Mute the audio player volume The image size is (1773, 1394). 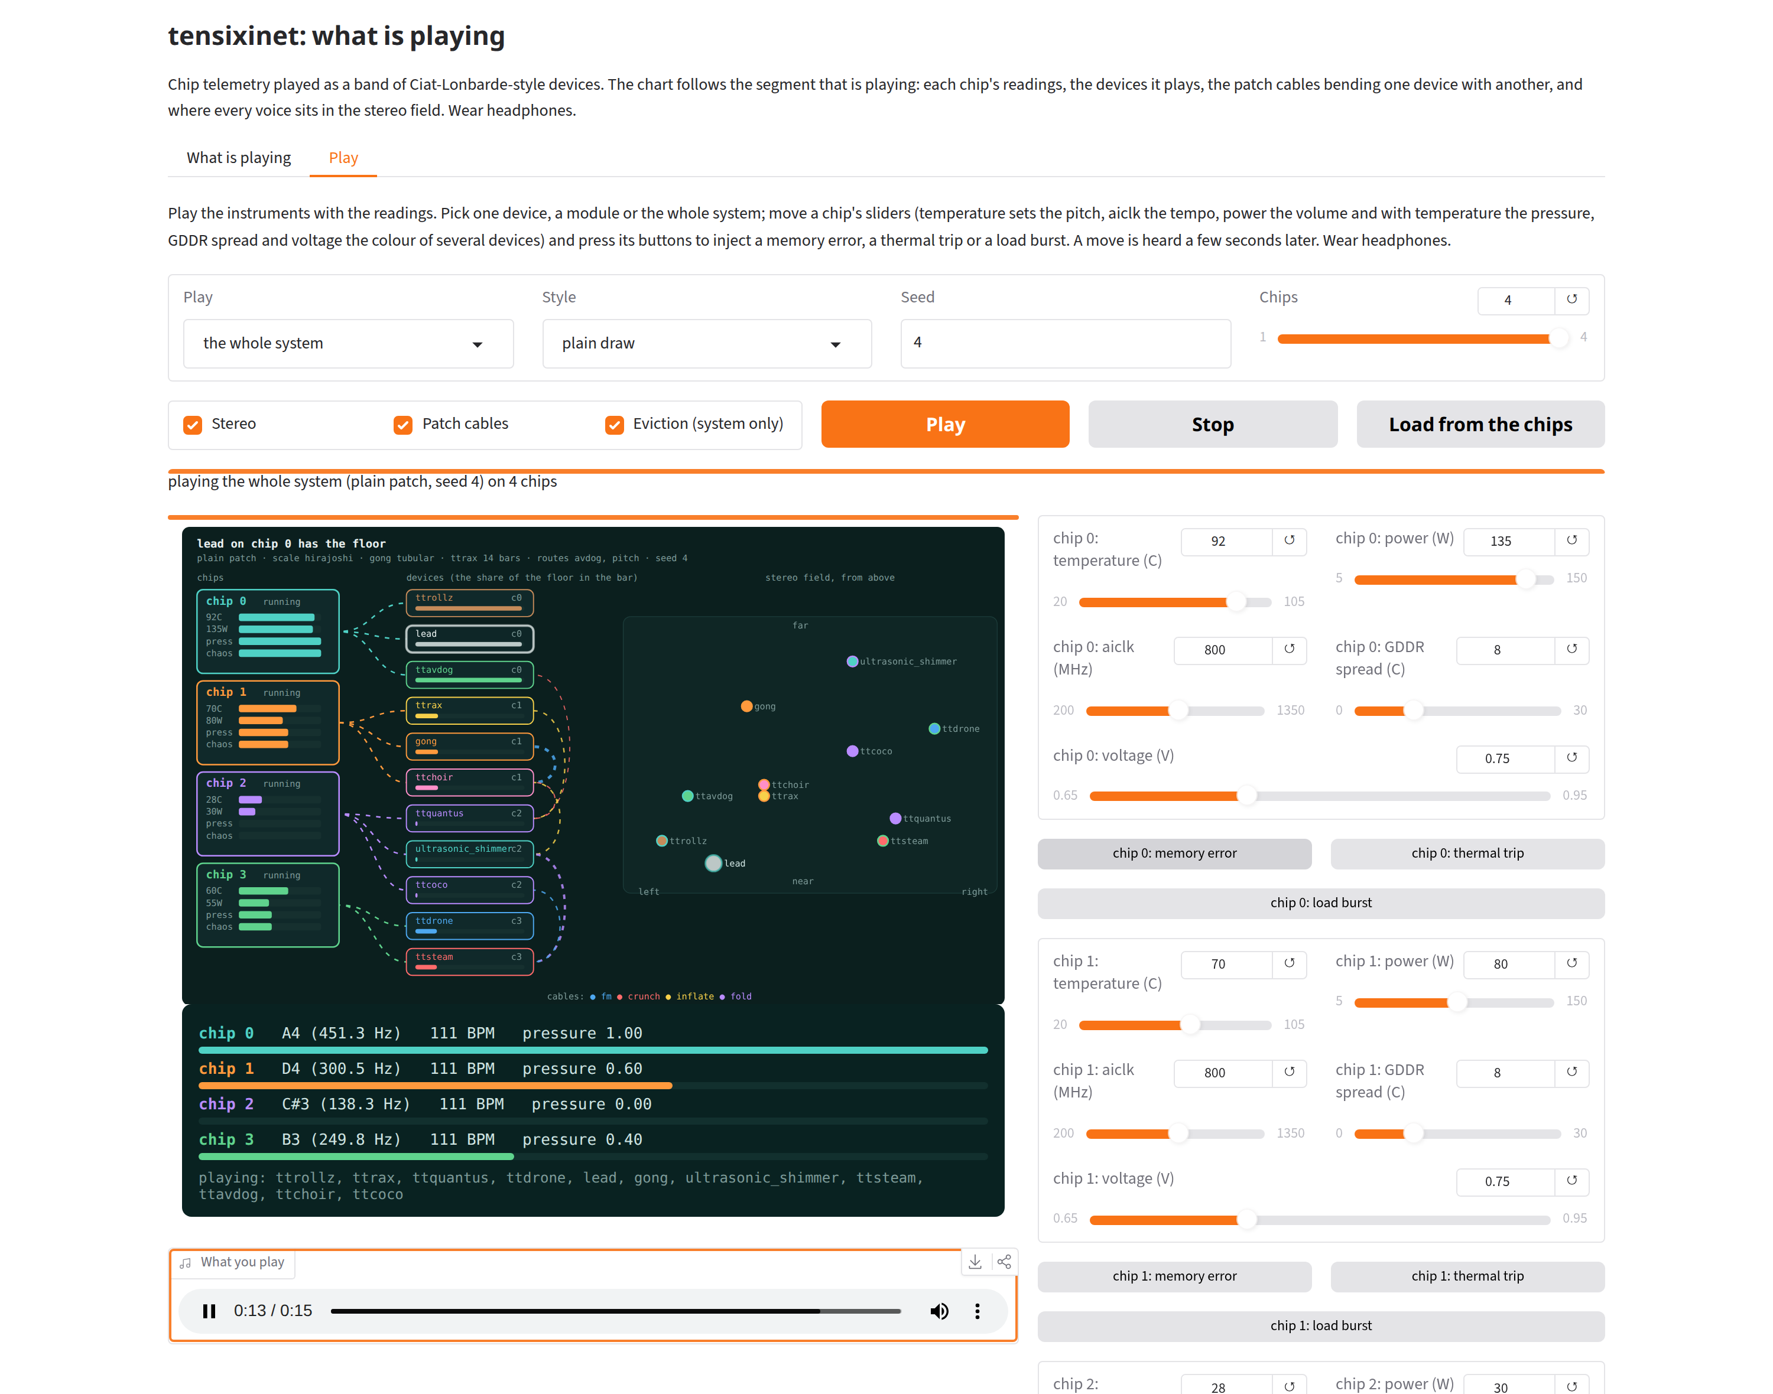(x=939, y=1311)
